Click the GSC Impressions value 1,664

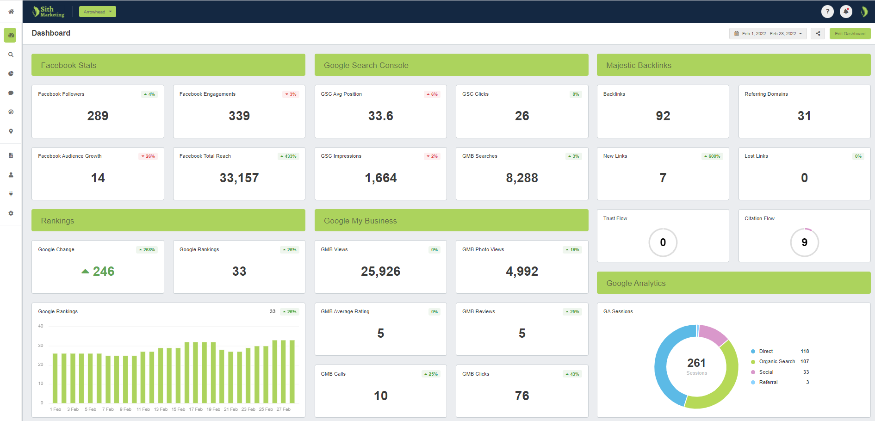pos(381,178)
